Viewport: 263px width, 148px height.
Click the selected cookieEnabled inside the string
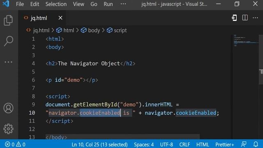(x=100, y=113)
